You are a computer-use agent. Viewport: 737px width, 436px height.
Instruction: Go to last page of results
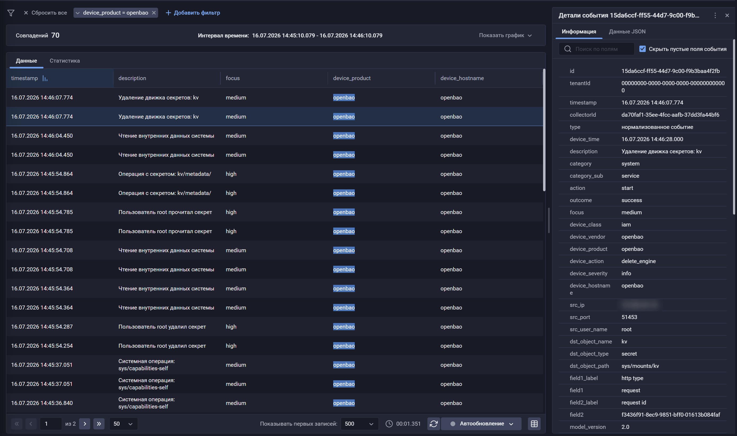pos(99,424)
